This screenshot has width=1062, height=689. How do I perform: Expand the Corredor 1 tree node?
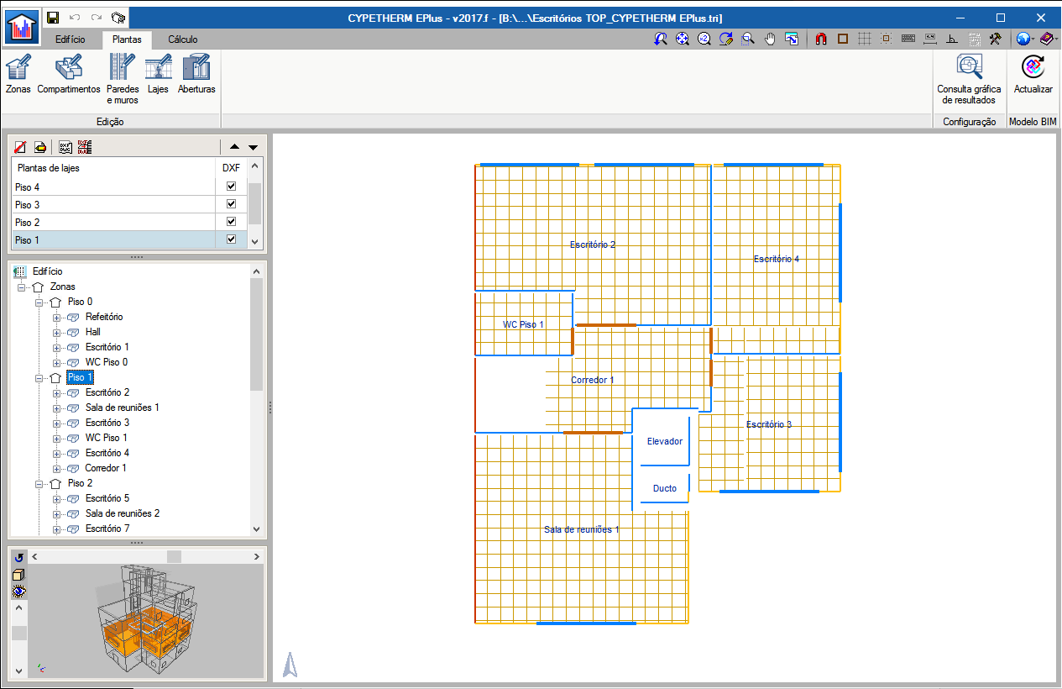57,469
